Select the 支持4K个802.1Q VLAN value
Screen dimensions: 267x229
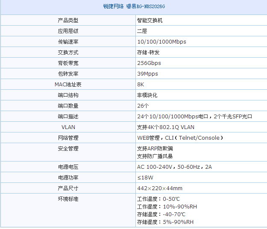(166, 127)
